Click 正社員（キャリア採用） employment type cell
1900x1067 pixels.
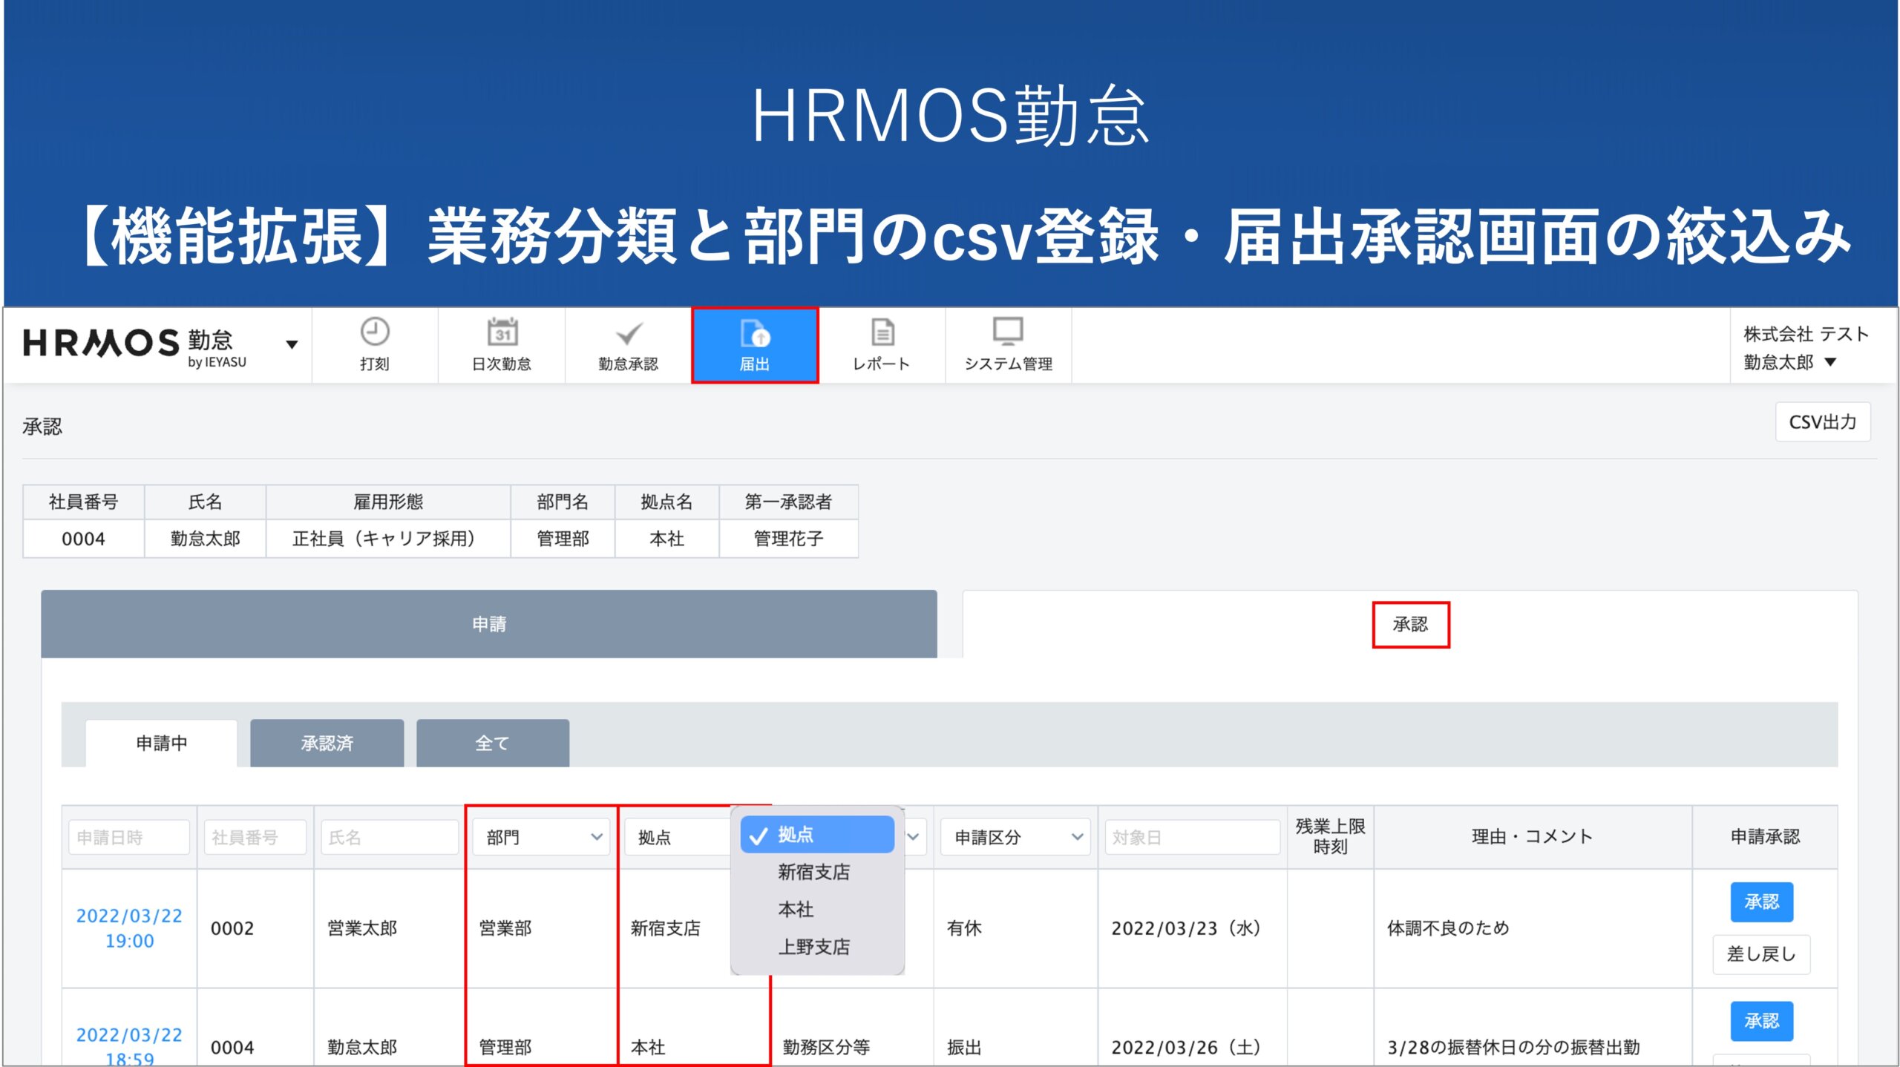(x=387, y=539)
